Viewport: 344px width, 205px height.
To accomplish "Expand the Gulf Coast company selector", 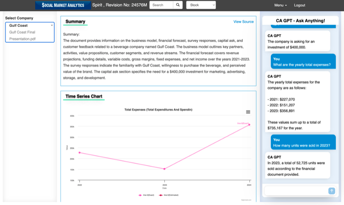I will pos(30,26).
